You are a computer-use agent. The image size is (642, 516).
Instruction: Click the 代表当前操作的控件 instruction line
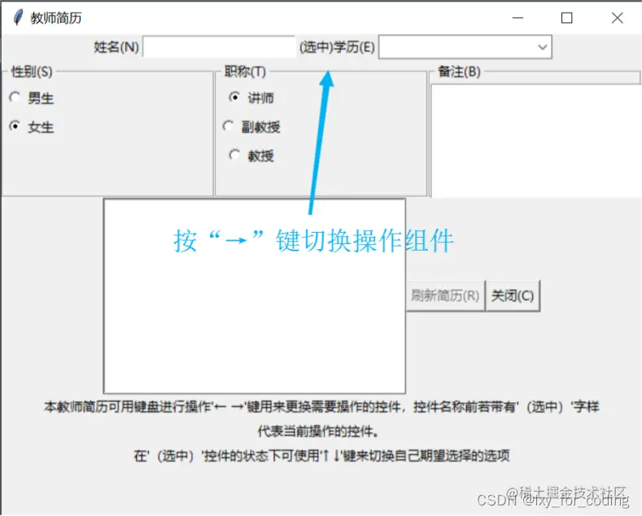318,431
